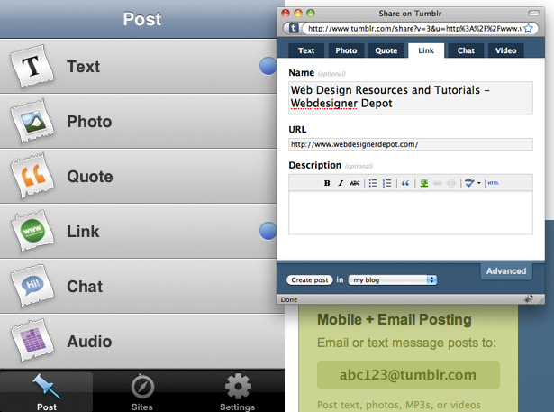Tap the Quote post orange quotes icon

click(x=32, y=176)
